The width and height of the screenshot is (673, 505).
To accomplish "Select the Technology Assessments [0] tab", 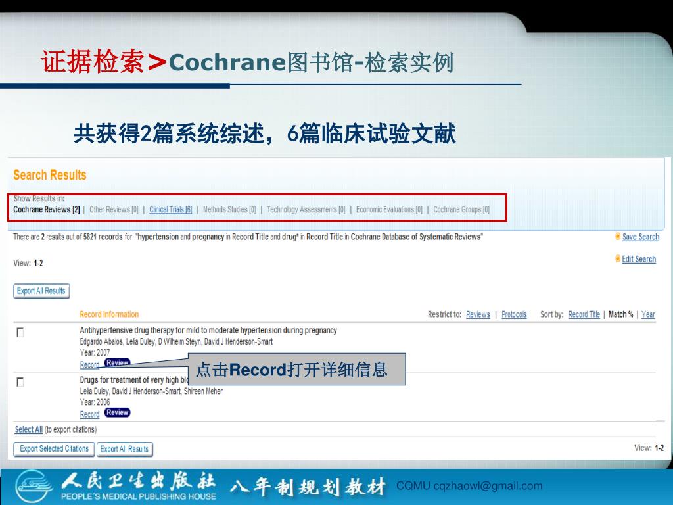I will (x=306, y=210).
